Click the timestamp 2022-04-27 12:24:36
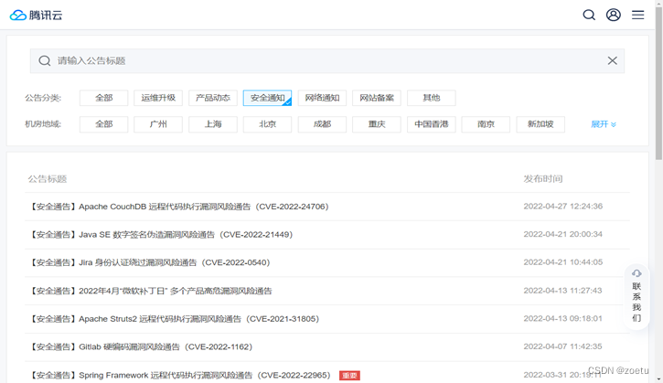 (x=562, y=207)
